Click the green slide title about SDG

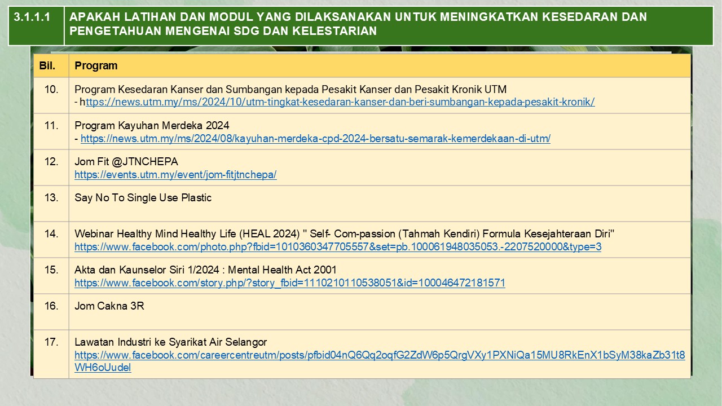pyautogui.click(x=358, y=24)
